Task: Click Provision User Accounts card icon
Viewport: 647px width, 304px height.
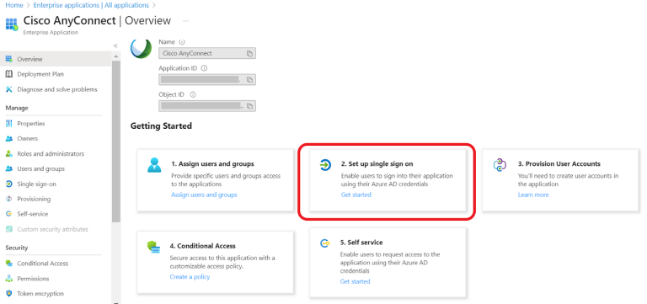Action: coord(500,165)
